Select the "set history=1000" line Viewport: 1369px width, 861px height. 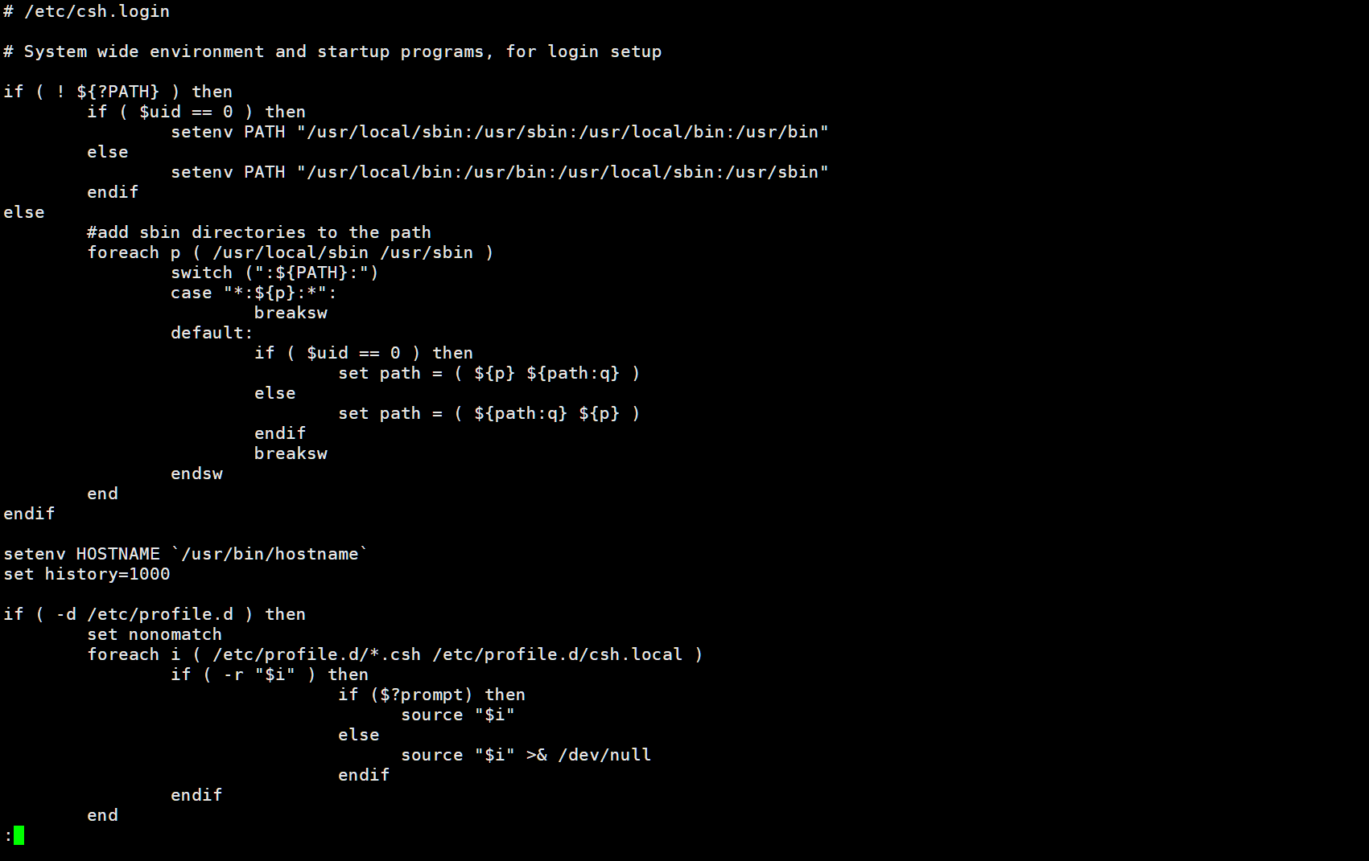coord(86,574)
